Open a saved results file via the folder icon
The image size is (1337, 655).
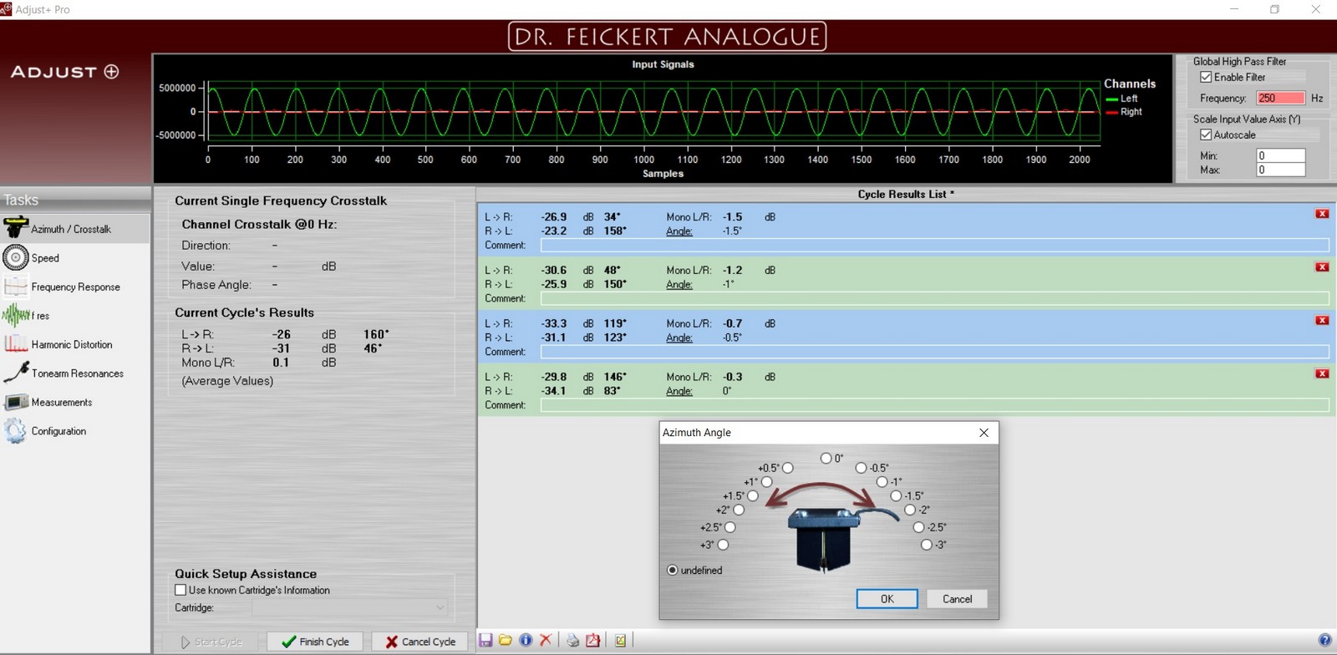(506, 640)
